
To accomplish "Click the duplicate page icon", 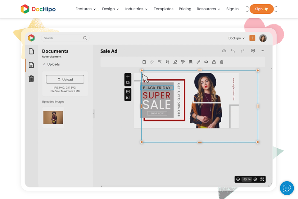I will coord(128,83).
